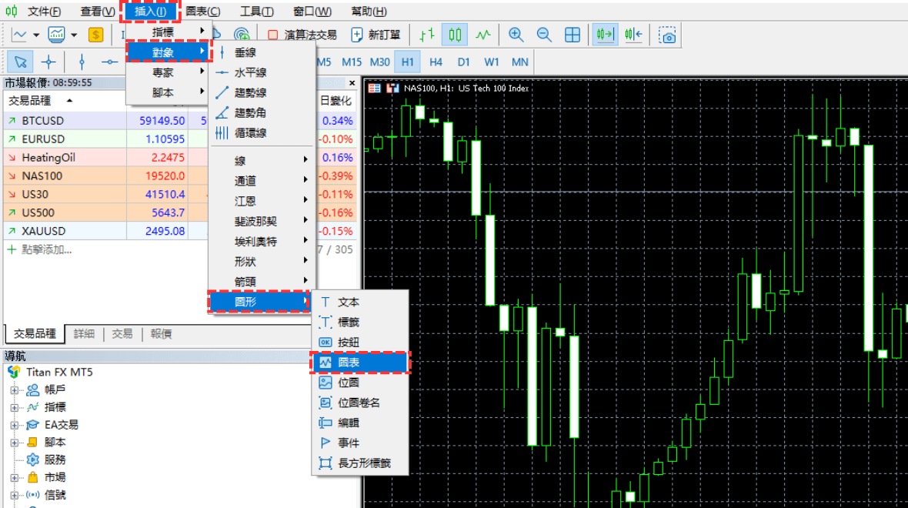The image size is (908, 508).
Task: Click the zoom out magnifier icon
Action: coord(544,35)
